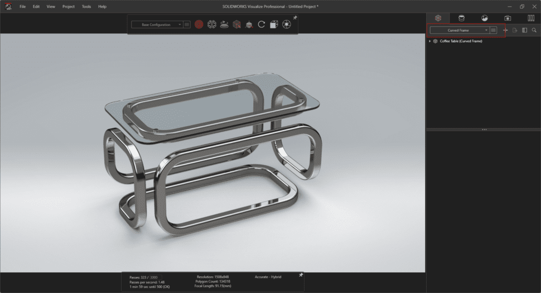This screenshot has height=293, width=541.
Task: Click the panel splitter dots handle
Action: (484, 130)
